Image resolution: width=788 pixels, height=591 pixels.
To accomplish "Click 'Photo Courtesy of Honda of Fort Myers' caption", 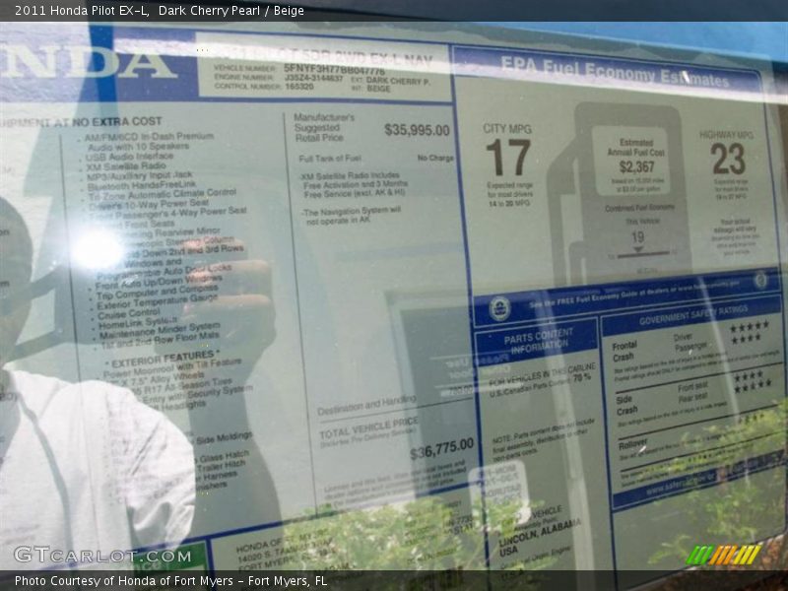I will (x=124, y=581).
